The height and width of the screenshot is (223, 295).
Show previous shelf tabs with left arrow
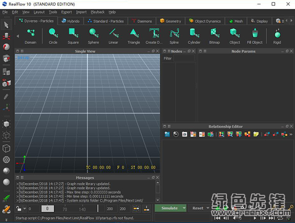[x=287, y=21]
